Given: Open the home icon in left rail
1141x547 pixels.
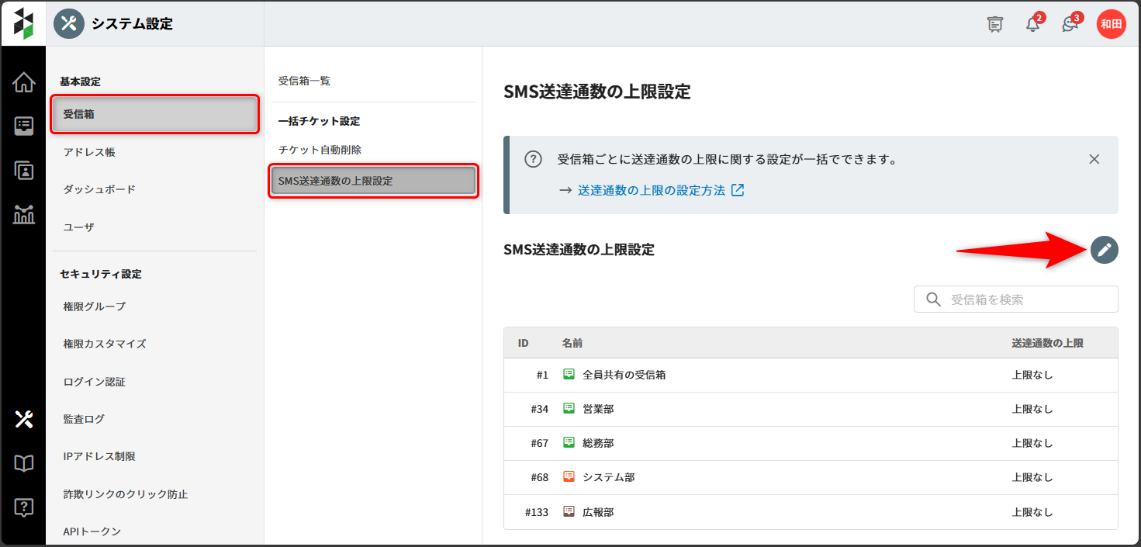Looking at the screenshot, I should click(x=24, y=82).
